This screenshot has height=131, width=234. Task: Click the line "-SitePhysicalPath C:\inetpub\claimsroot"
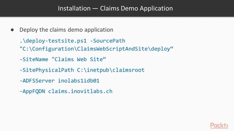click(82, 70)
